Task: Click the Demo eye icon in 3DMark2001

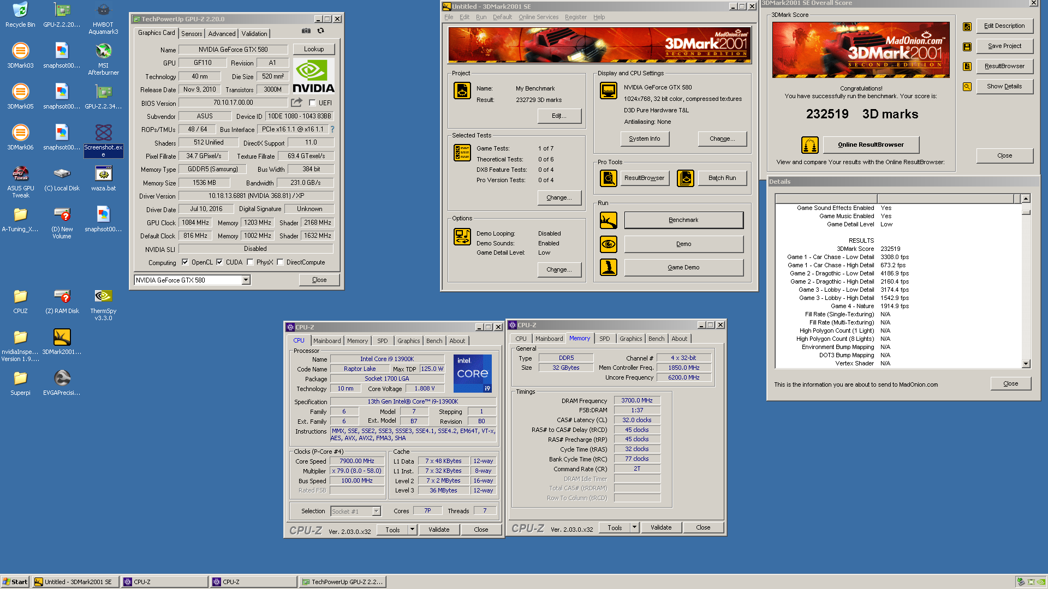Action: point(608,244)
